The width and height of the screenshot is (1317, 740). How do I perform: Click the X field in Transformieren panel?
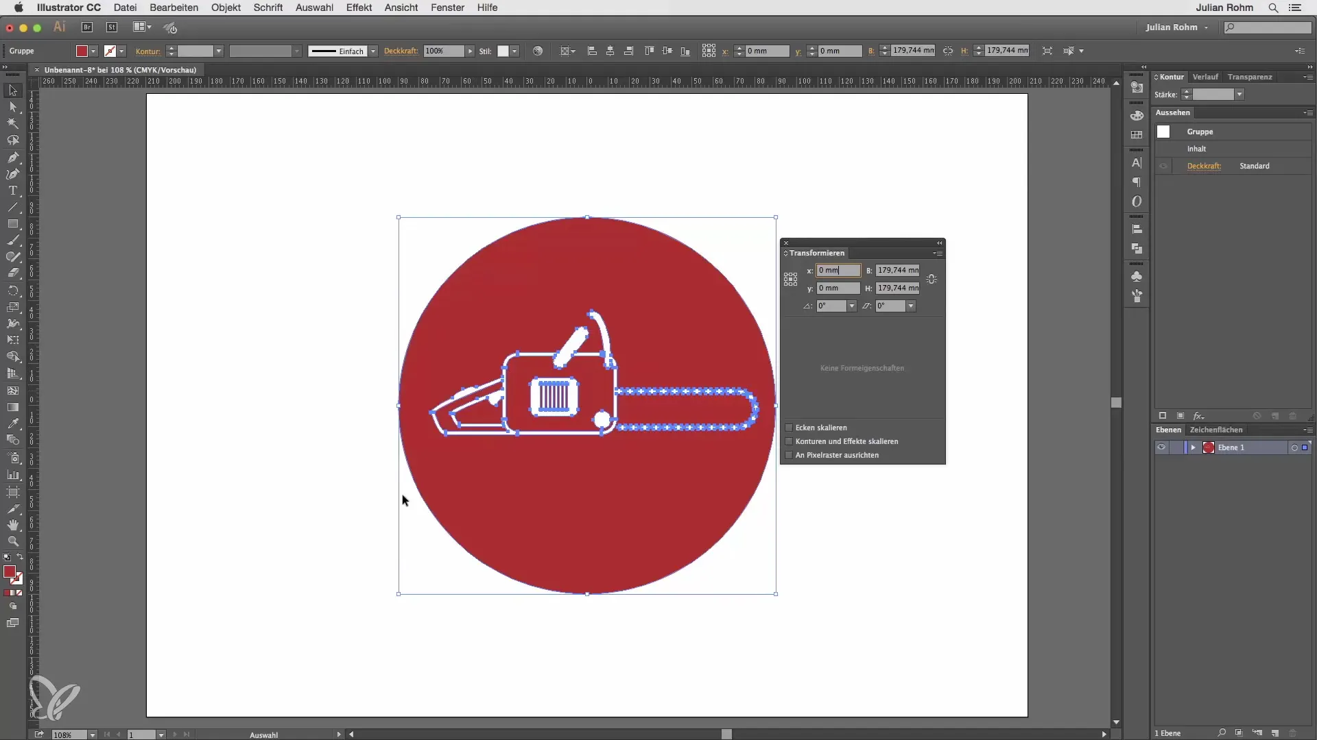(x=838, y=271)
